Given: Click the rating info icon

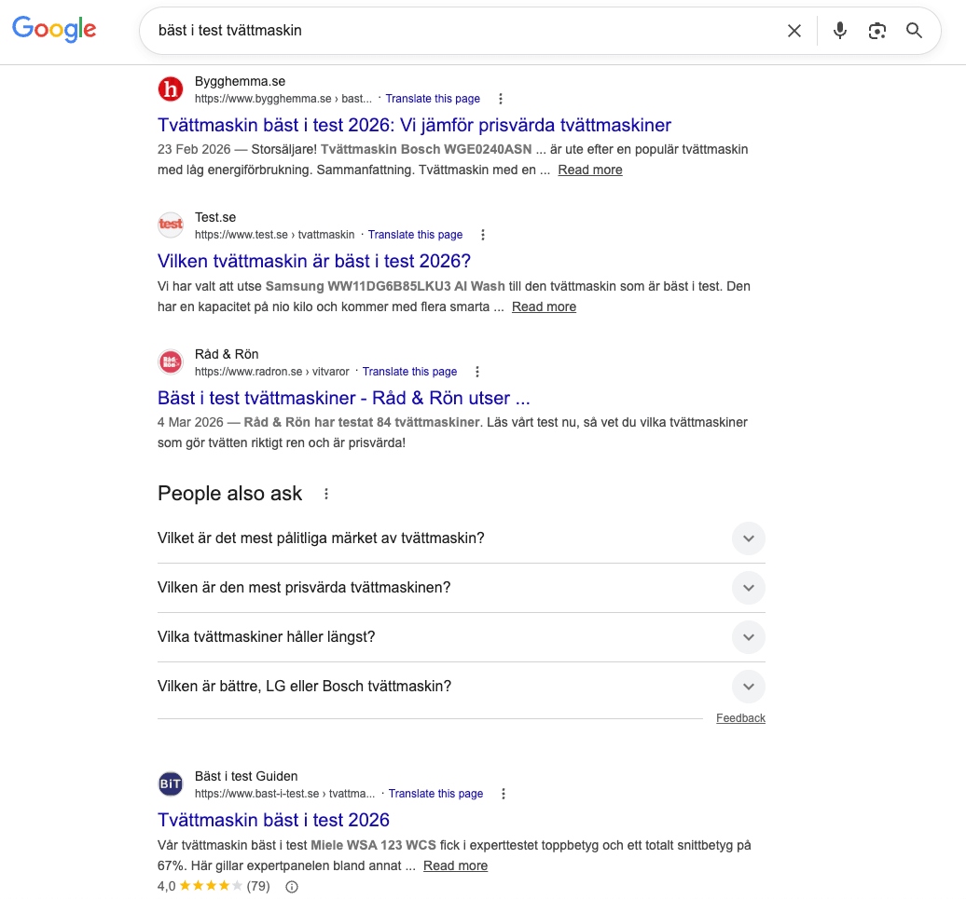Looking at the screenshot, I should point(292,887).
